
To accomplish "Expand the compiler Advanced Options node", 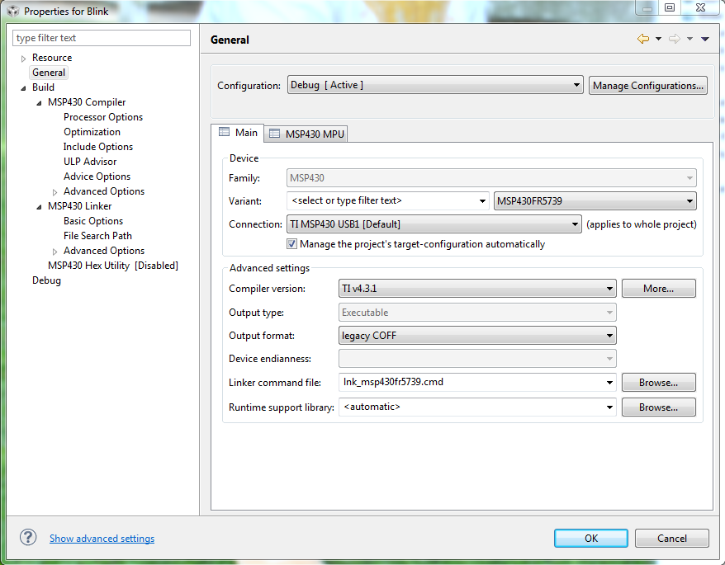I will [x=54, y=191].
